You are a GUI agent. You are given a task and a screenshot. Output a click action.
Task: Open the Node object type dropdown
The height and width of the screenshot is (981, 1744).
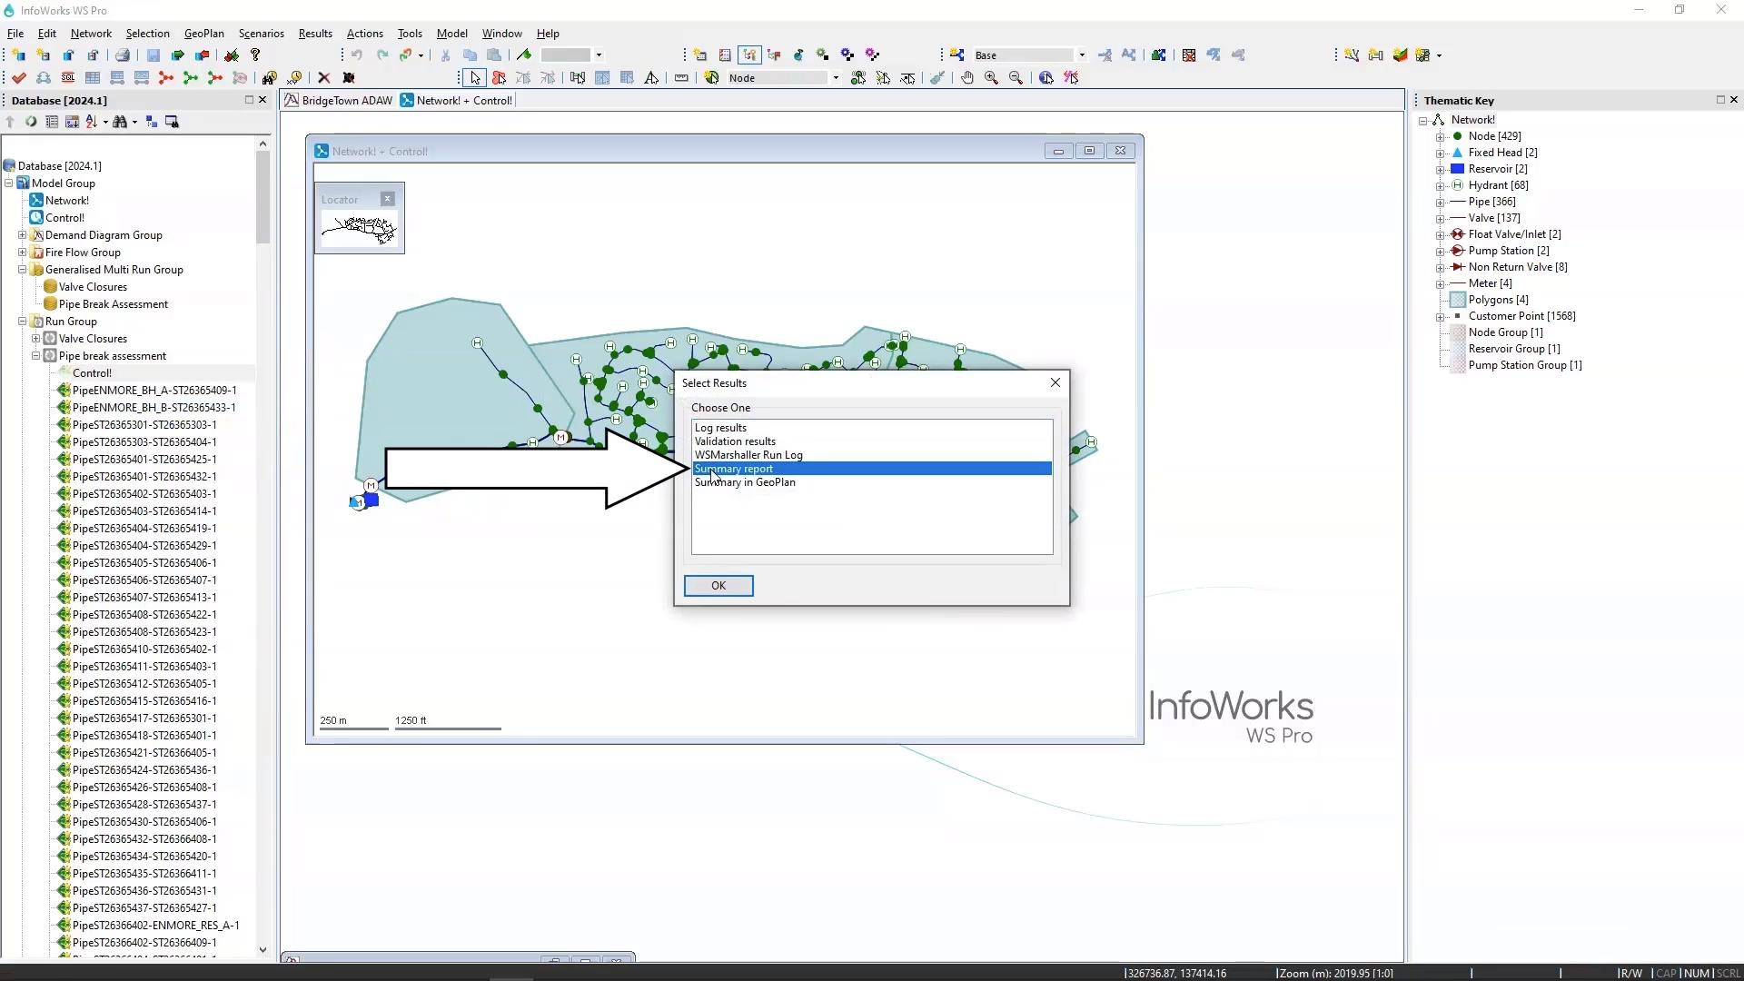[x=836, y=78]
